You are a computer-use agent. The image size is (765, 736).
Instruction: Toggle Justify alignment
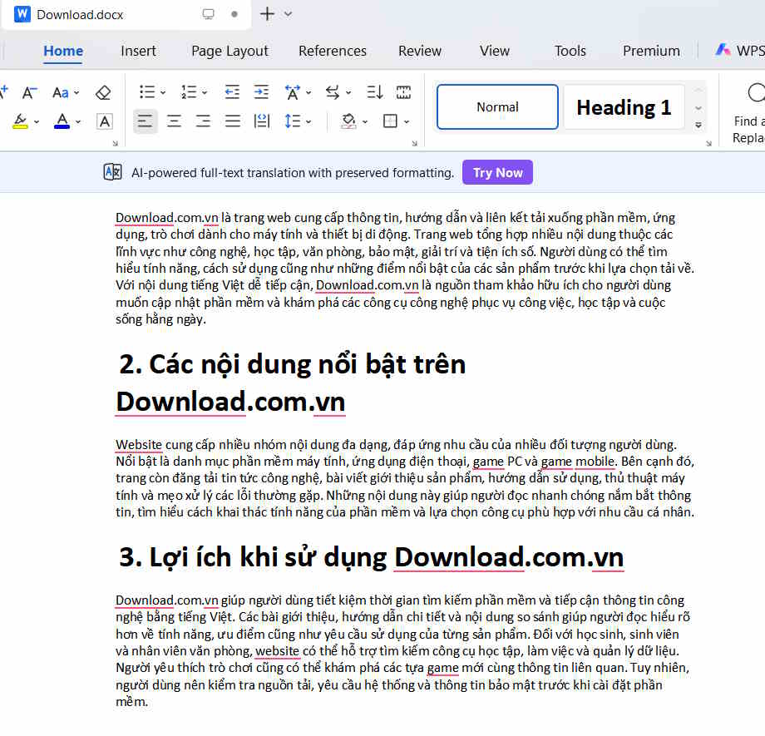pyautogui.click(x=233, y=121)
